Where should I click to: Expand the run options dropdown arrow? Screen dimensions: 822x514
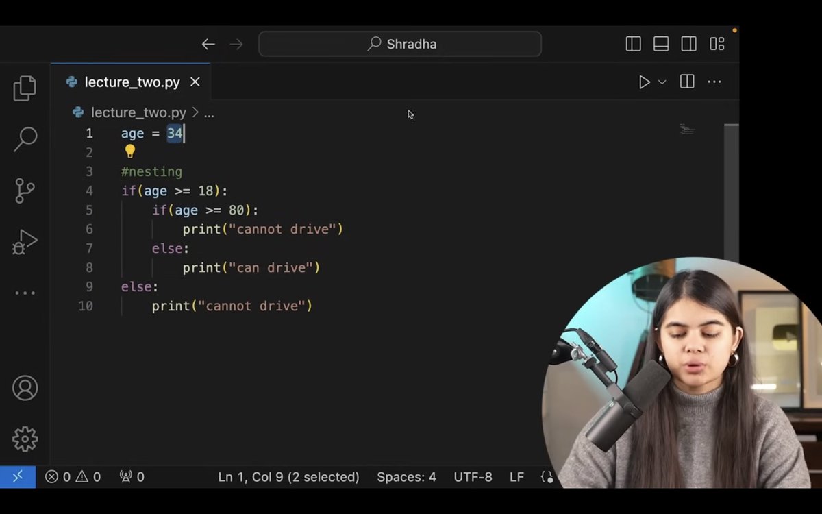pos(662,82)
